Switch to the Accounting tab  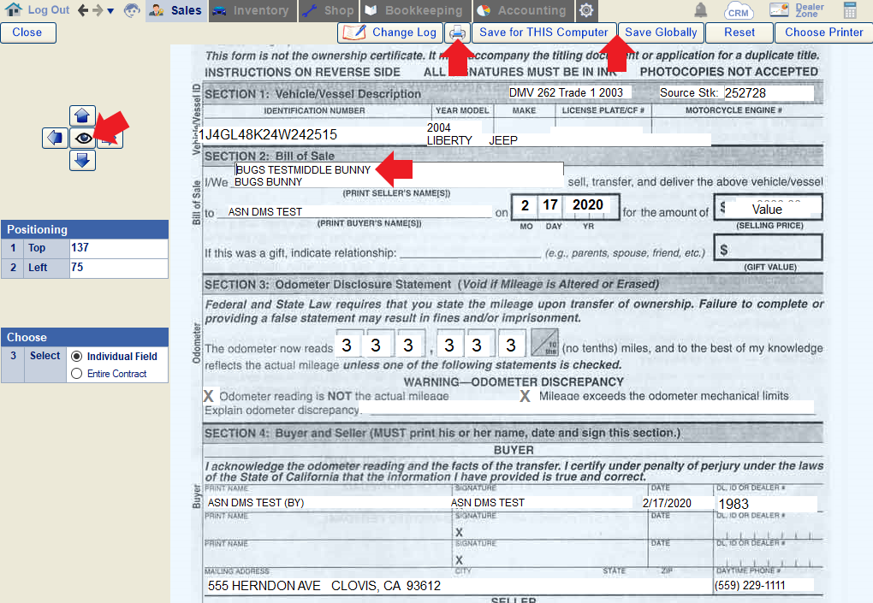523,10
